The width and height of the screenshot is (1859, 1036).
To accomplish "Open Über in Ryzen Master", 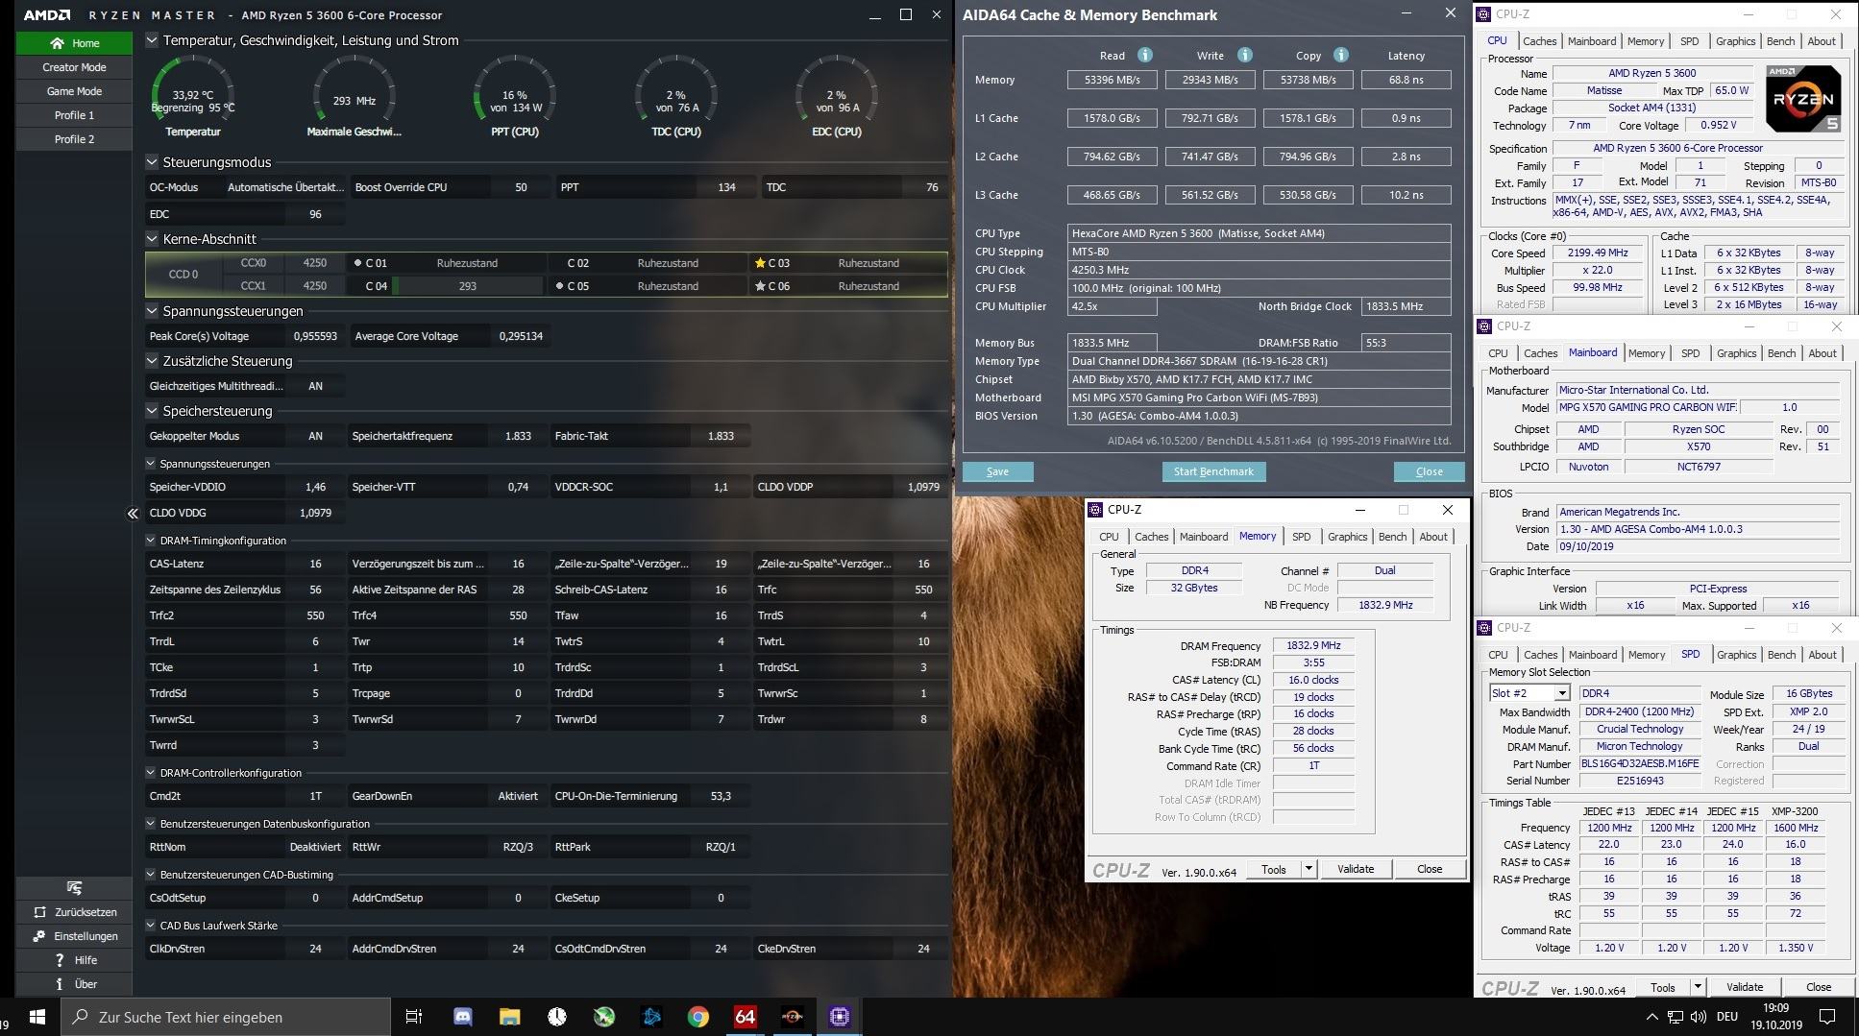I will (x=74, y=984).
